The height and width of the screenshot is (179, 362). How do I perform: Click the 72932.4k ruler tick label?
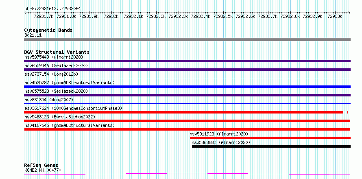(201, 16)
